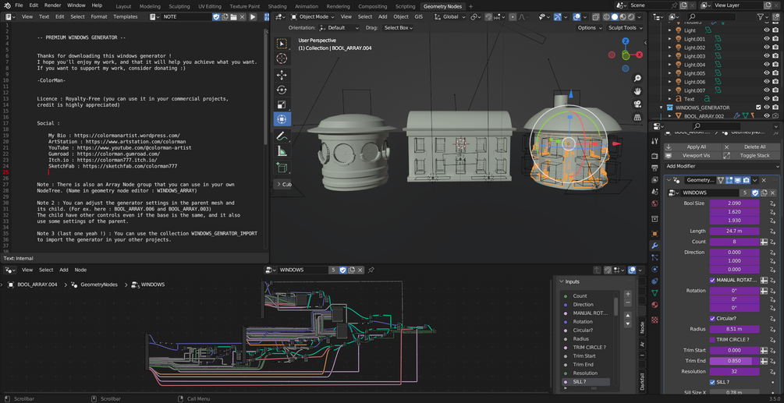Click the Toggle Stack button
The width and height of the screenshot is (784, 403).
753,155
